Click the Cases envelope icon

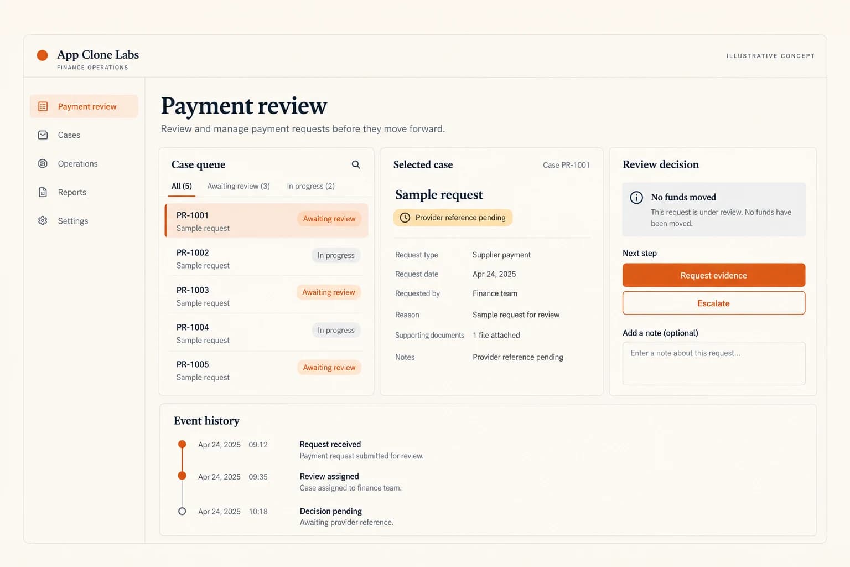click(x=43, y=135)
